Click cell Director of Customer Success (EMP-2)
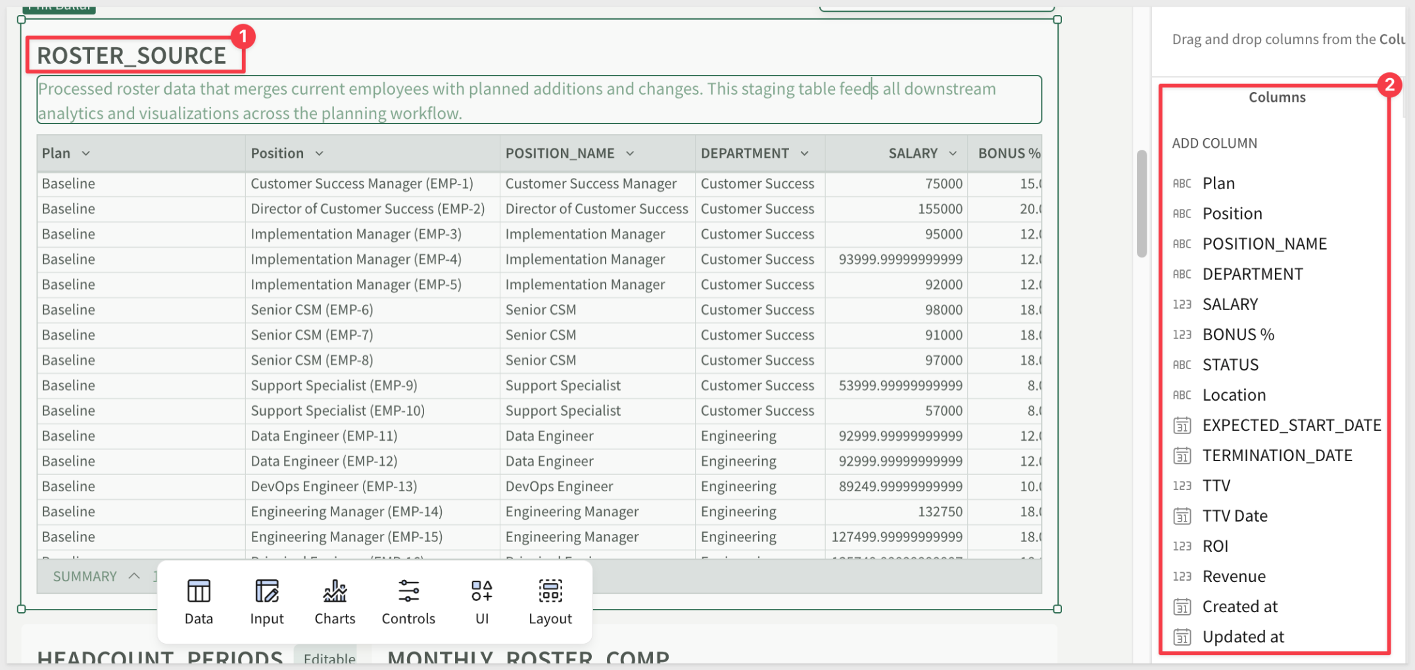 (x=373, y=209)
